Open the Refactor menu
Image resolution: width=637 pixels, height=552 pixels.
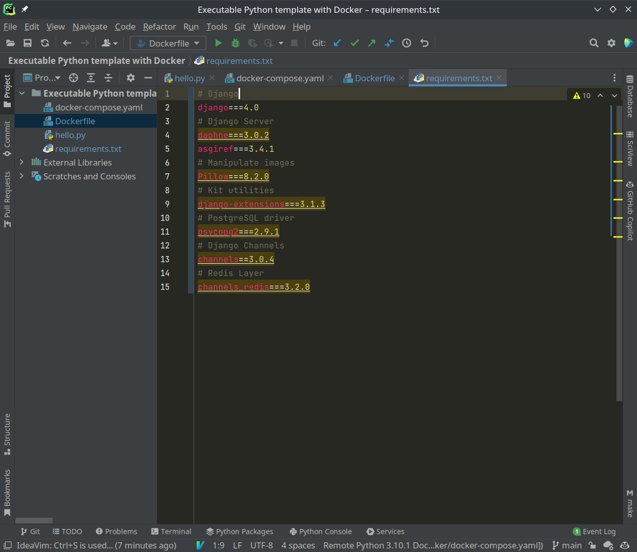(x=159, y=27)
